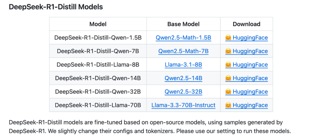Open the Qwen2.5-14B base model link
309x140 pixels.
183,78
